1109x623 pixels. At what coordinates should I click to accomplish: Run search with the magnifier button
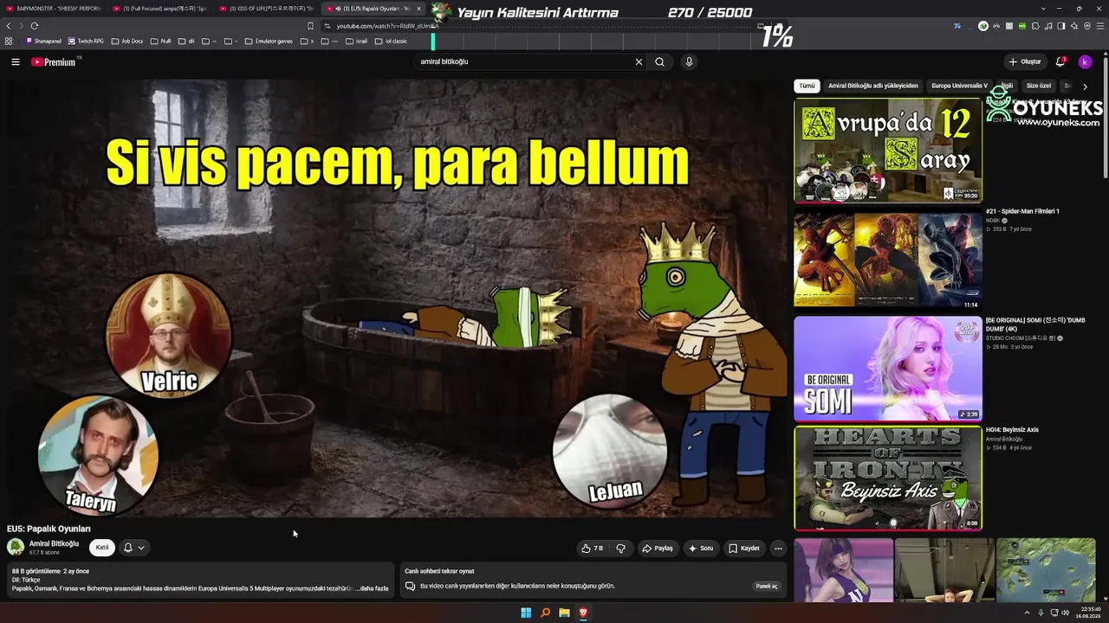(x=660, y=62)
